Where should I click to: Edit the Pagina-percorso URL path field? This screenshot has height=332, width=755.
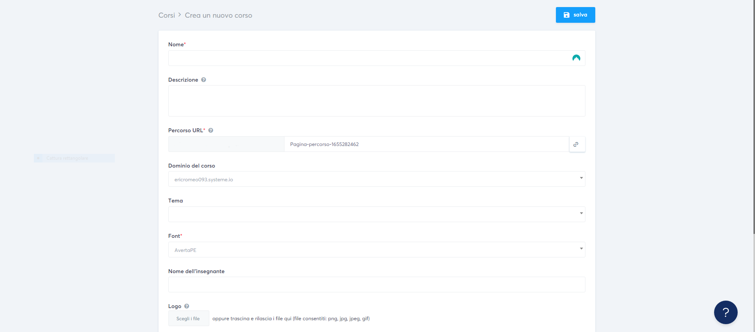(x=426, y=144)
